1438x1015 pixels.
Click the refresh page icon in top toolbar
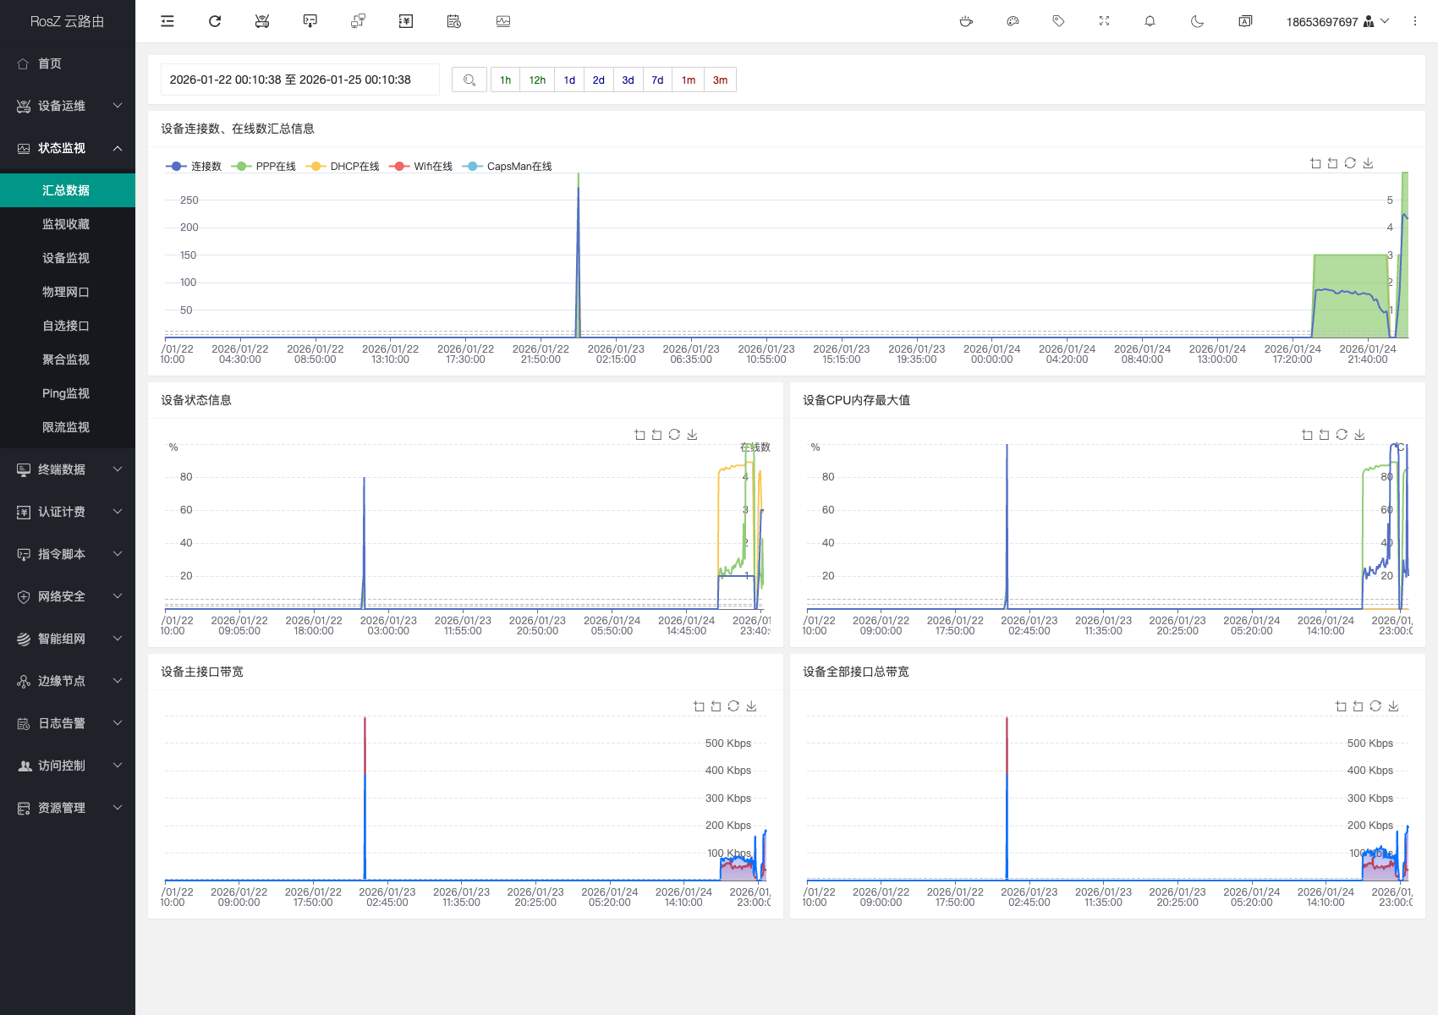(215, 21)
